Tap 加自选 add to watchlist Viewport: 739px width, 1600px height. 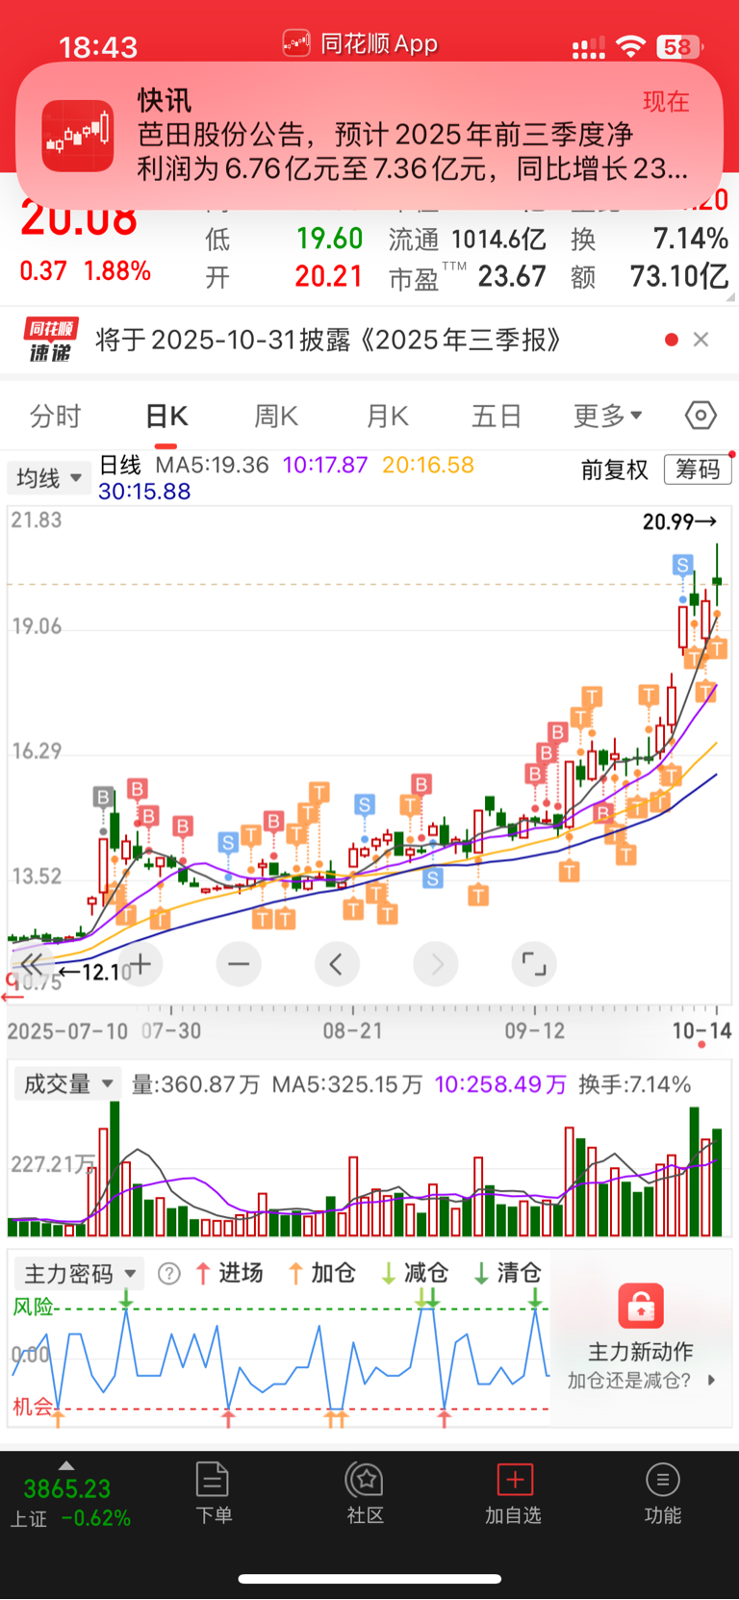pos(514,1493)
